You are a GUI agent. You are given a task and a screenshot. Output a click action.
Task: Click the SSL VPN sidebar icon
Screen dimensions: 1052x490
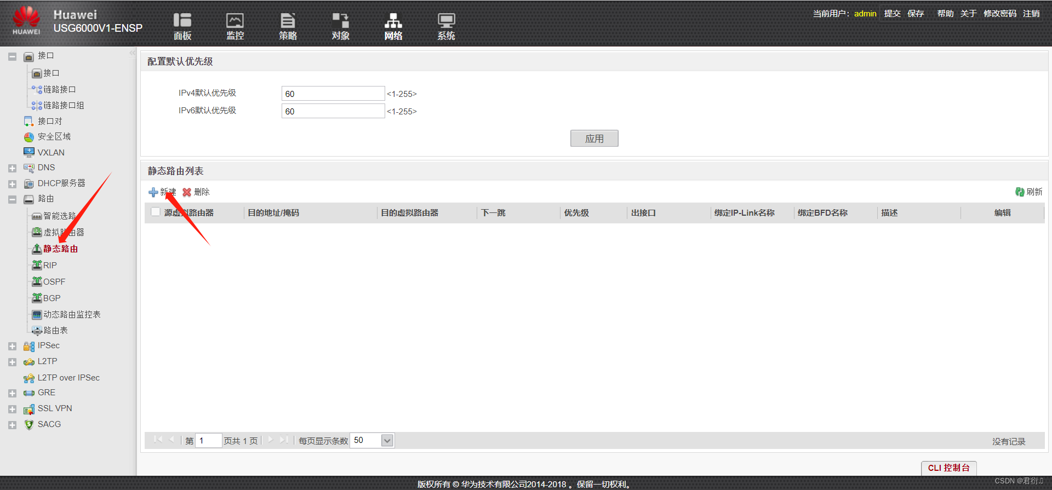[29, 409]
